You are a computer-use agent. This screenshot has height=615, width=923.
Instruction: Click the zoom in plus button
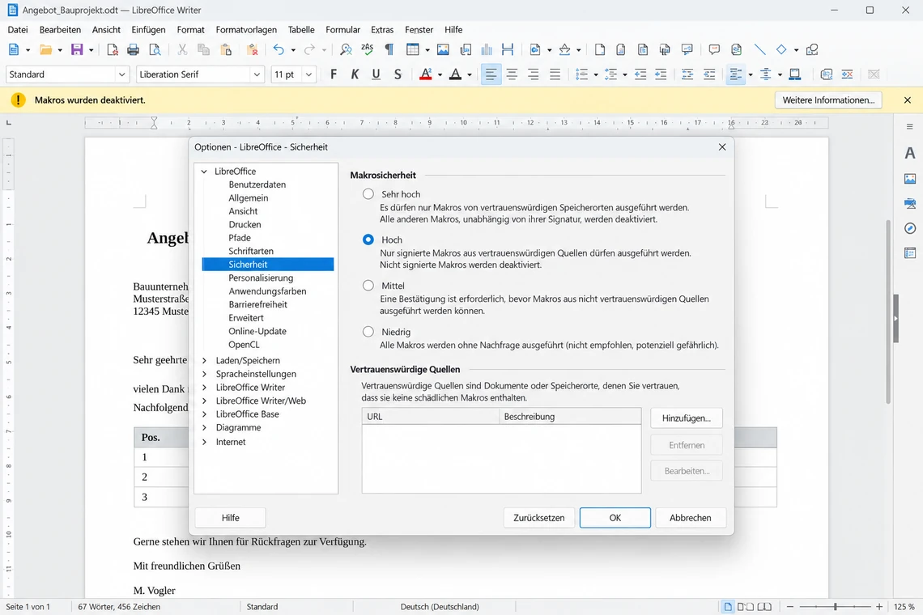tap(879, 607)
